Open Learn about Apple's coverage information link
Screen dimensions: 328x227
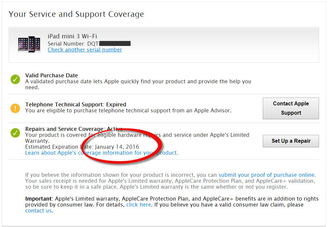coord(101,153)
